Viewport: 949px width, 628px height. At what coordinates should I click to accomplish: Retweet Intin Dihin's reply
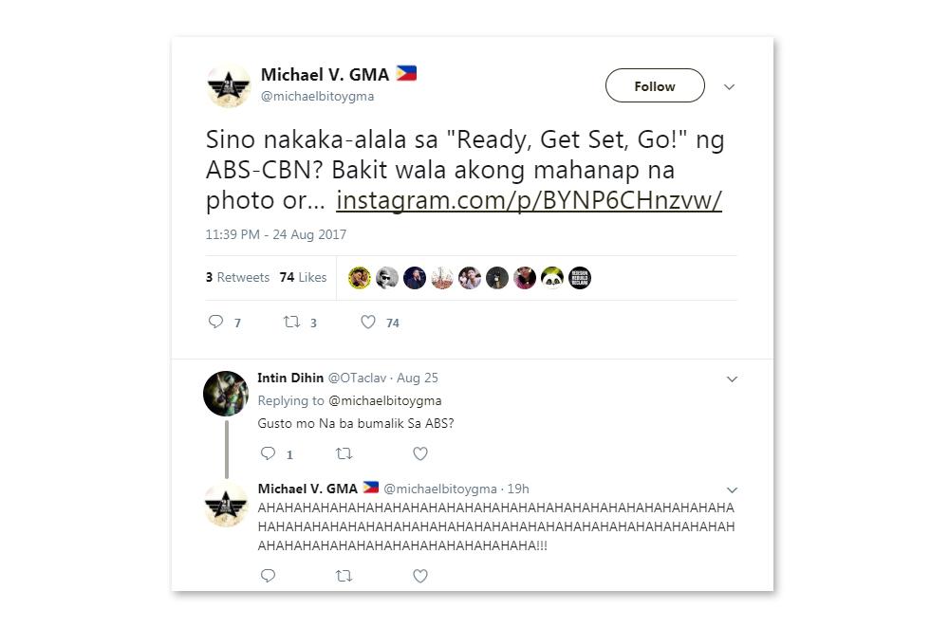[x=344, y=453]
